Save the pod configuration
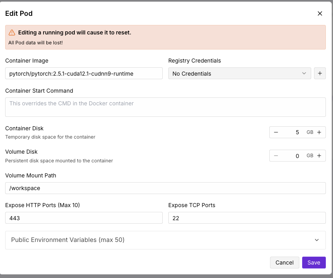 (314, 263)
